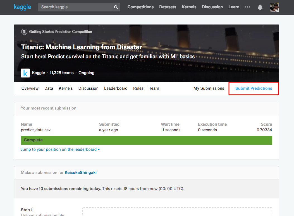Viewport: 294px width, 216px height.
Task: Open the notifications bell
Action: 260,7
